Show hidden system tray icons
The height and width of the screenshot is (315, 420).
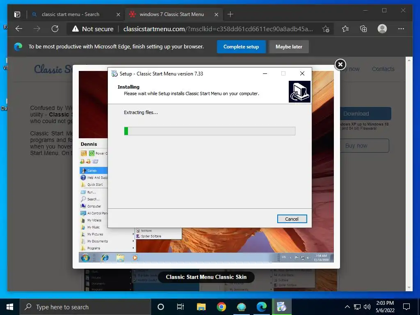(x=347, y=307)
